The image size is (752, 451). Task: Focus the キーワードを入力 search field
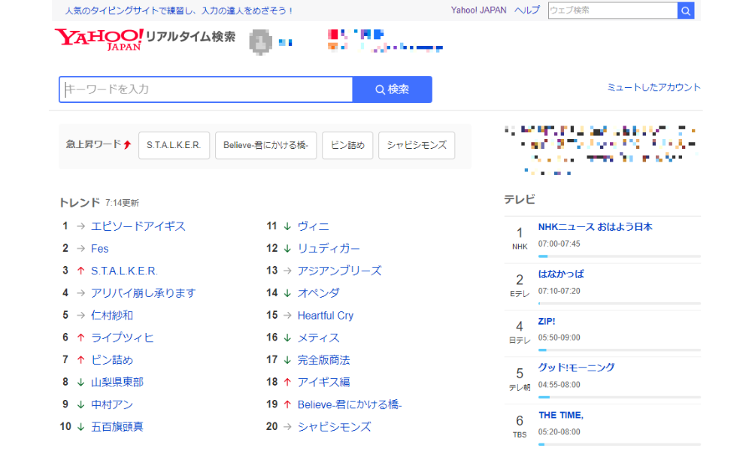pyautogui.click(x=206, y=89)
